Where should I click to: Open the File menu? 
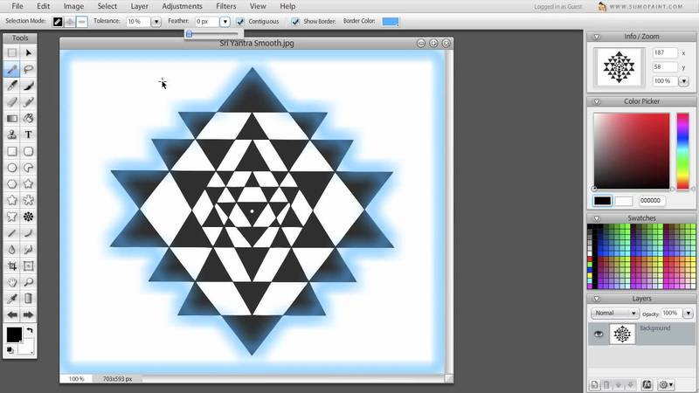17,6
